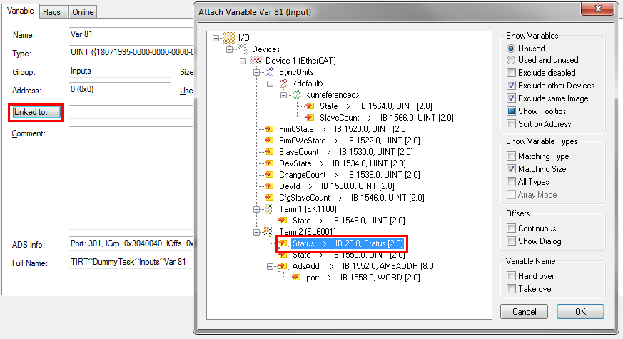This screenshot has width=623, height=339.
Task: Click Cancel in Attach Variable dialog
Action: point(524,312)
